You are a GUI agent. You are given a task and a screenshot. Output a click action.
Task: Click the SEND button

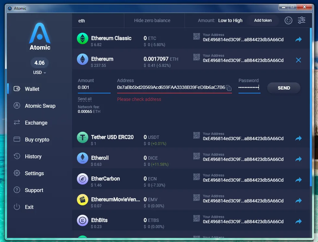pyautogui.click(x=284, y=88)
